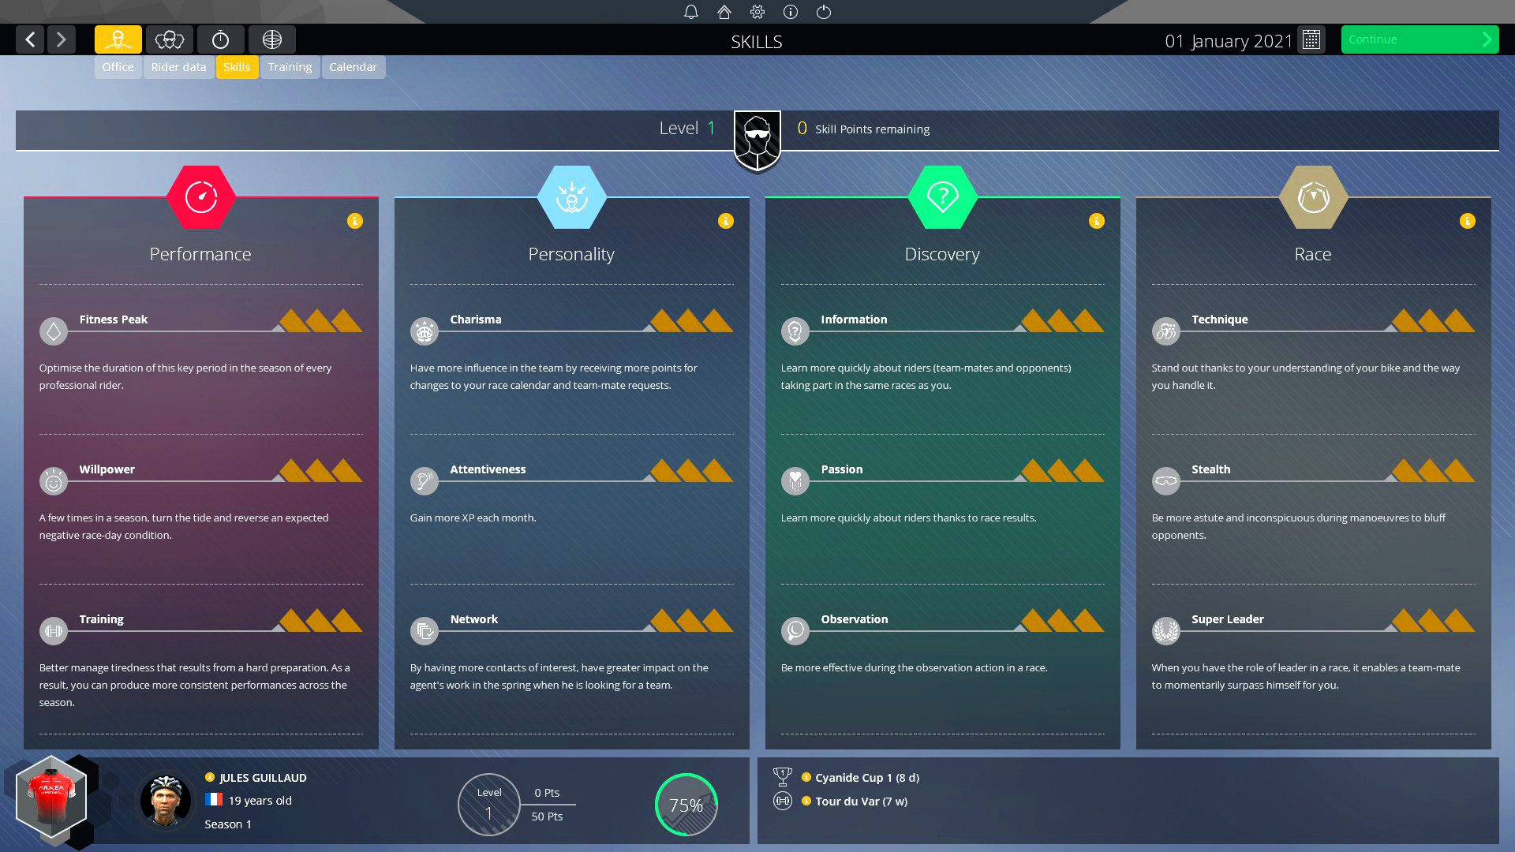Toggle the Notifications bell icon
Image resolution: width=1515 pixels, height=852 pixels.
691,12
